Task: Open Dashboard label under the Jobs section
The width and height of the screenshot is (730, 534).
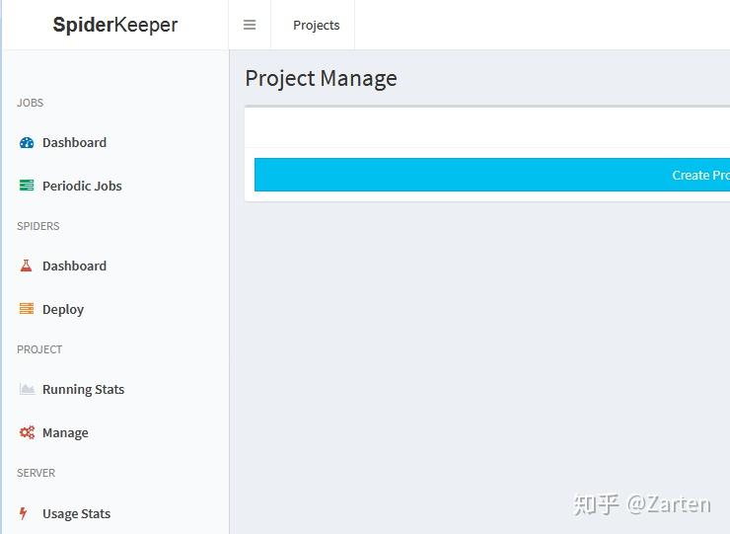Action: point(74,142)
